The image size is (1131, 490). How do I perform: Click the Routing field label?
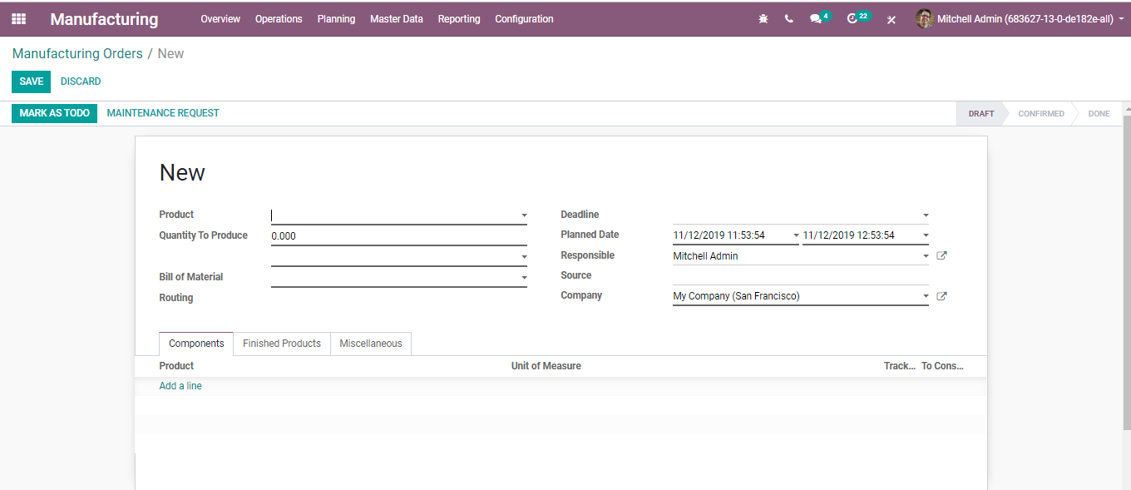176,298
